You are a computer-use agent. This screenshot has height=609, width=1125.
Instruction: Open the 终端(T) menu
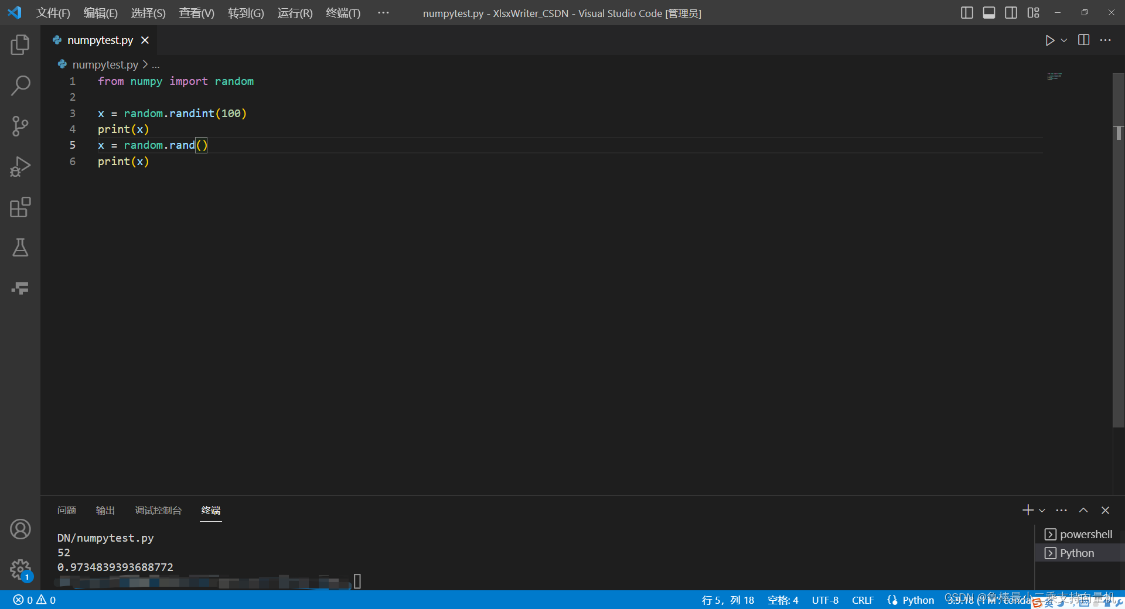343,13
